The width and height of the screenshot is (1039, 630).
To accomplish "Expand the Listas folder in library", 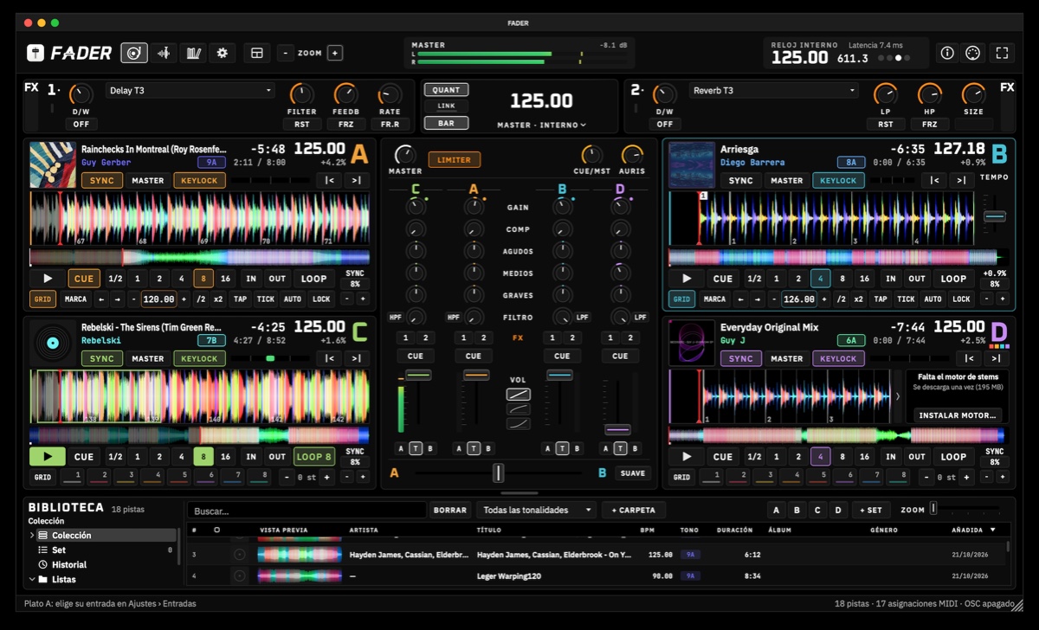I will click(x=32, y=580).
